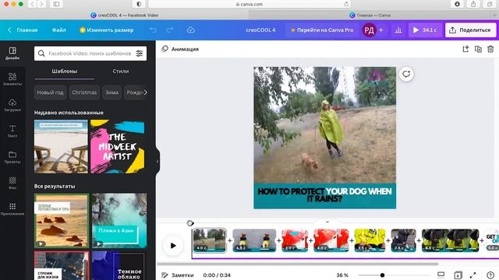Screen dimensions: 499x280
Task: Open the Проекты folder panel
Action: pos(12,157)
